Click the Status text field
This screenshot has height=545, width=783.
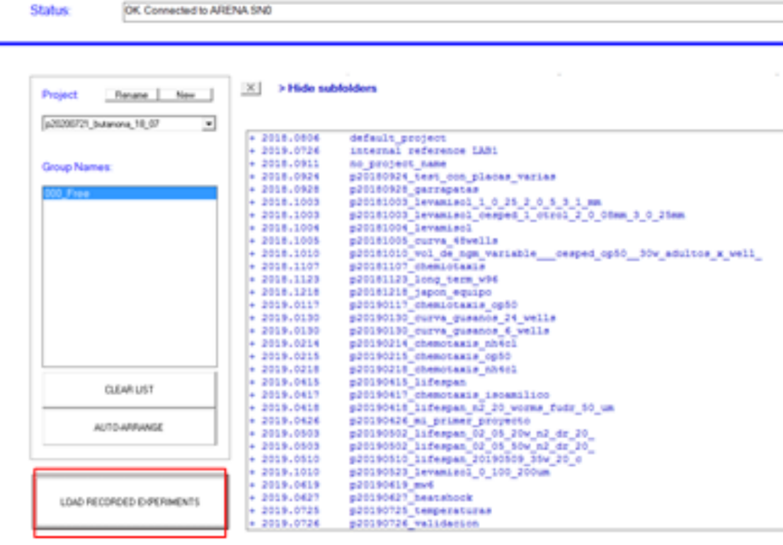[x=452, y=12]
